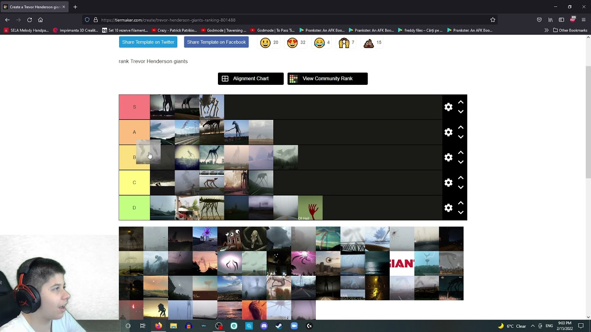591x332 pixels.
Task: Move the D tier row up
Action: [461, 203]
